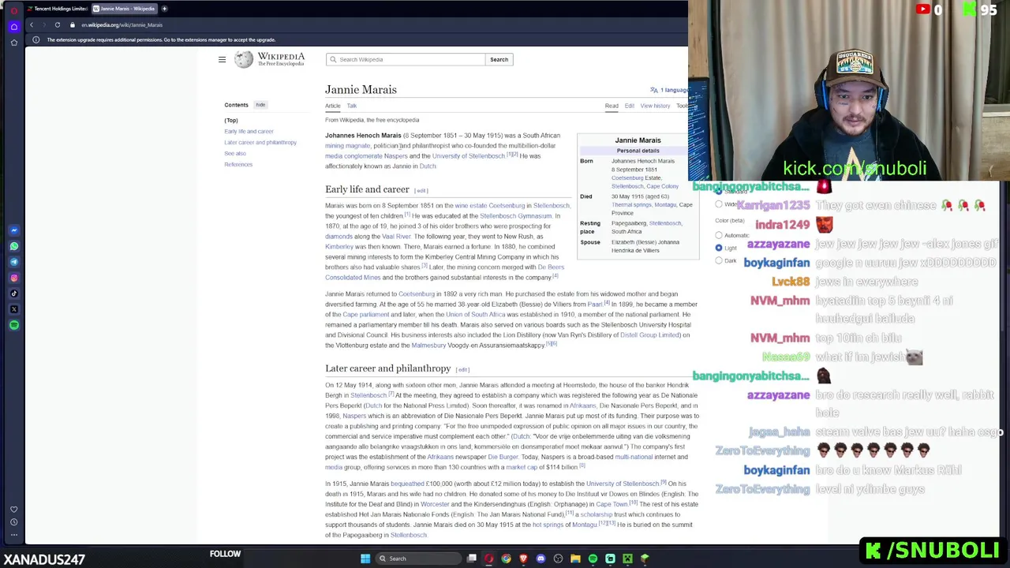Click the FOLLOW label in stream overlay

225,554
